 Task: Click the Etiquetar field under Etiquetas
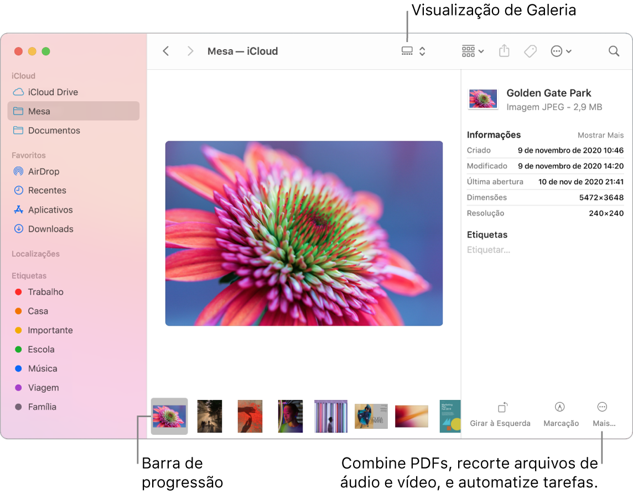coord(489,249)
